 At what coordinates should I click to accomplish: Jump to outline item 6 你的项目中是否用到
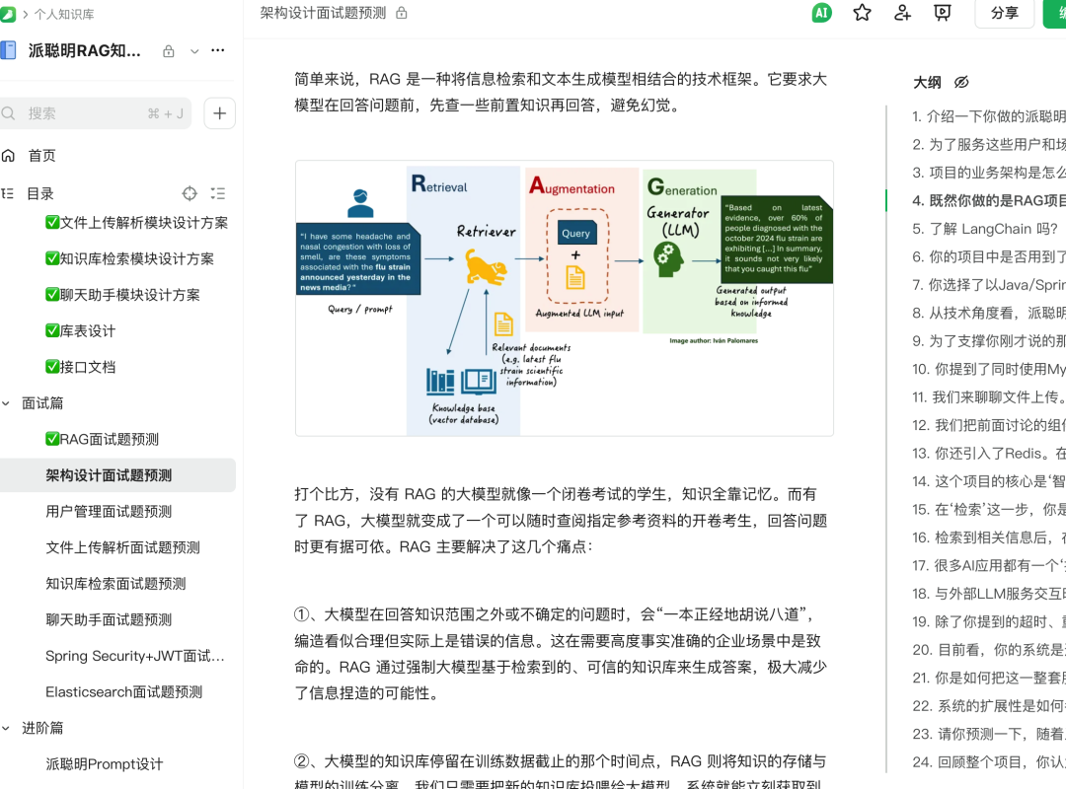click(988, 256)
